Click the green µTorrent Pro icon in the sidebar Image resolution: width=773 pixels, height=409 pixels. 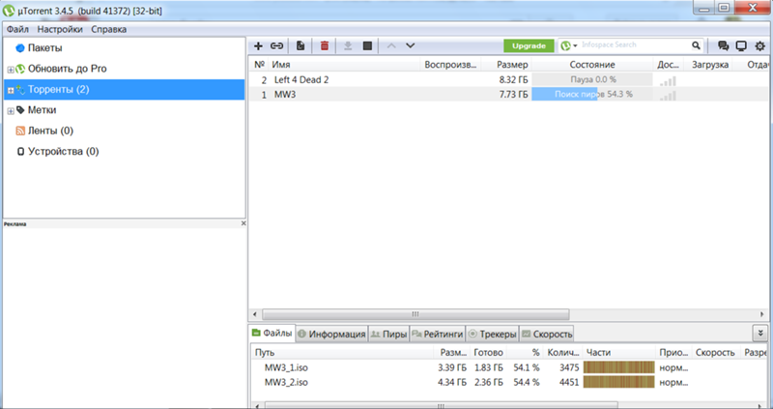(20, 69)
